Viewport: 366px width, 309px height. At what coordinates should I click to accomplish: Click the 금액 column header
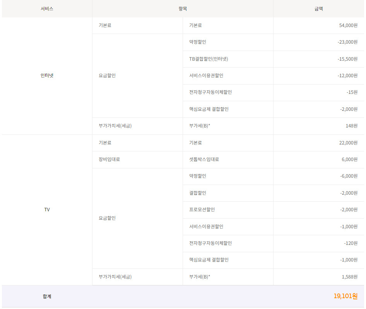coord(318,8)
